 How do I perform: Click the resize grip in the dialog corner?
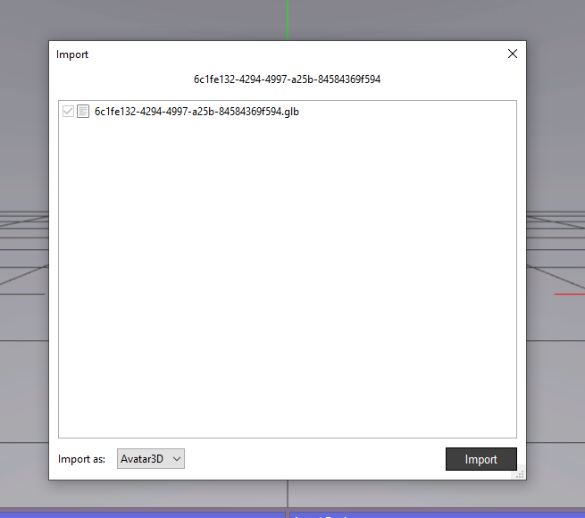click(x=520, y=474)
